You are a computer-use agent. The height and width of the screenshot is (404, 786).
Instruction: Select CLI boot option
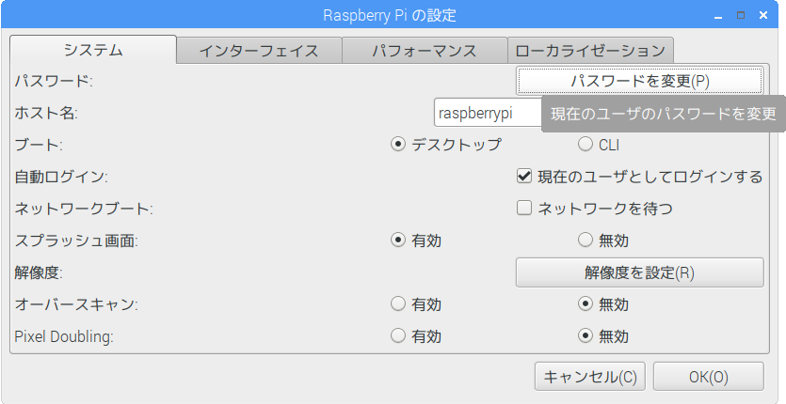[x=599, y=145]
